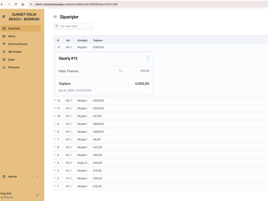The image size is (268, 201).
Task: Open QR Kodları page
Action: tap(21, 52)
